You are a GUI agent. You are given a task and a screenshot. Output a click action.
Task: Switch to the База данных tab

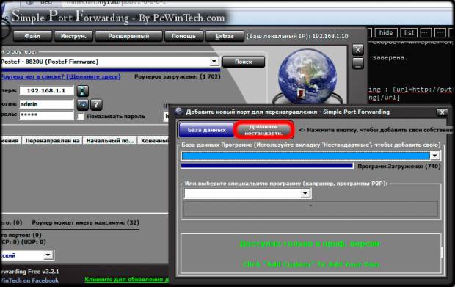(x=207, y=130)
